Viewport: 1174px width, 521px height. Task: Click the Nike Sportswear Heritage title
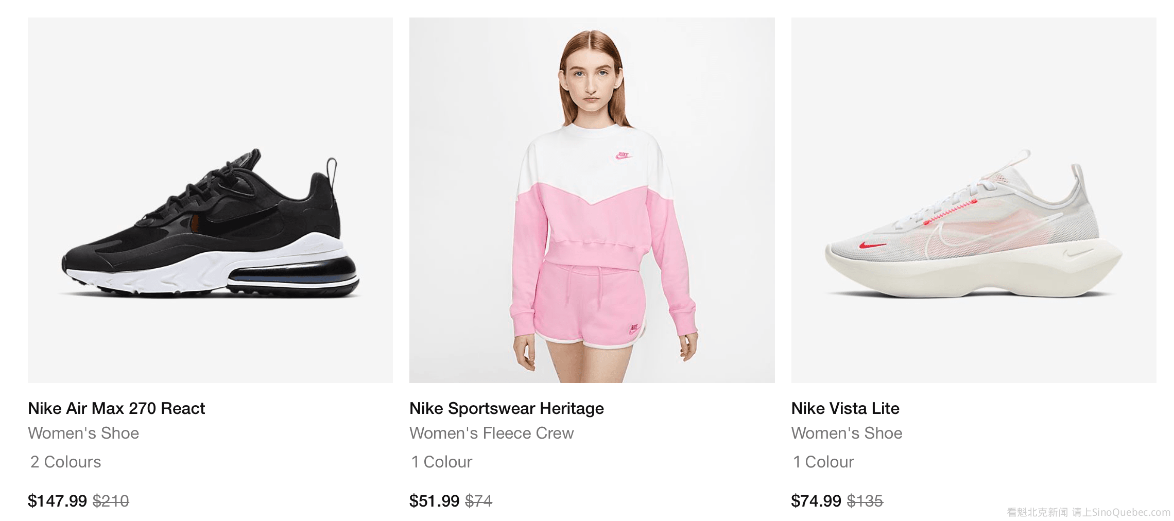pos(506,408)
